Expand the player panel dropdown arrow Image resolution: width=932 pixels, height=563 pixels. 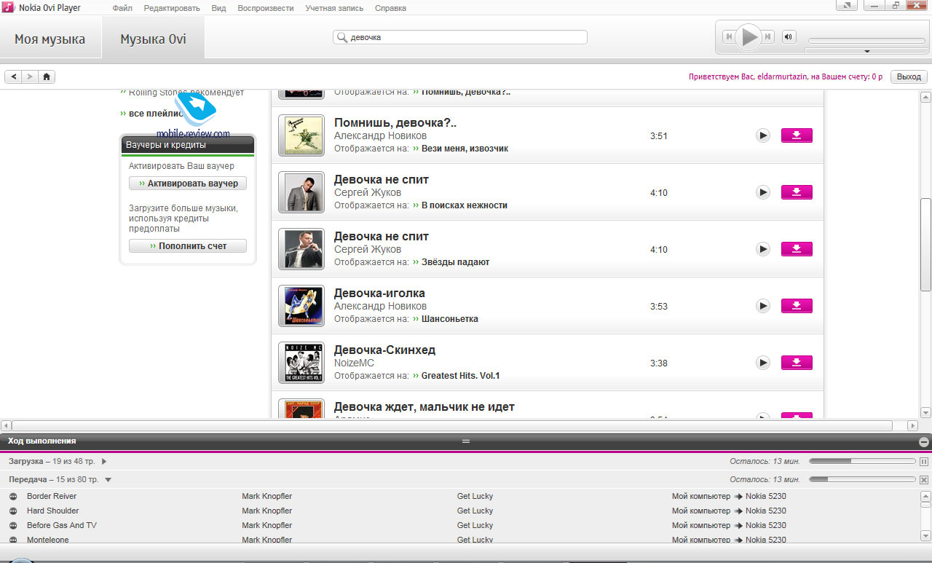[866, 51]
